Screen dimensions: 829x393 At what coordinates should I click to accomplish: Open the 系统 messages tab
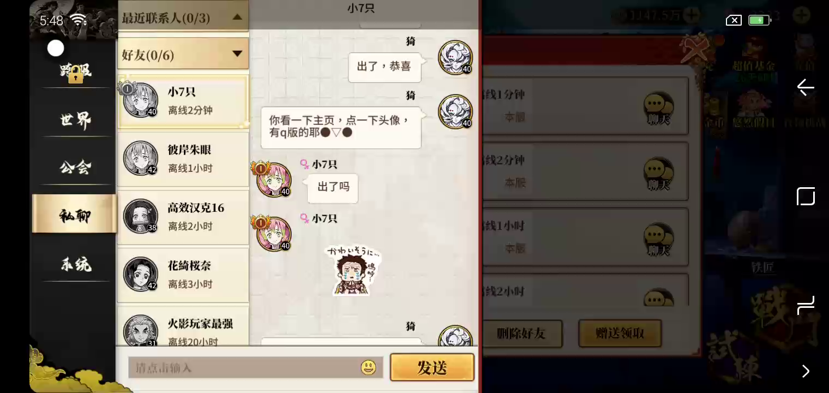[75, 265]
